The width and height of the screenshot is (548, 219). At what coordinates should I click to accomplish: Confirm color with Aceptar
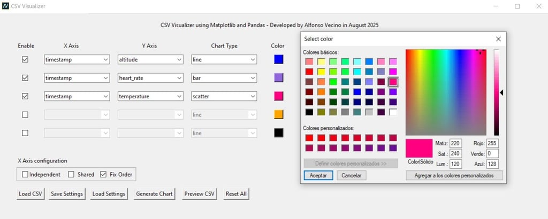[318, 175]
